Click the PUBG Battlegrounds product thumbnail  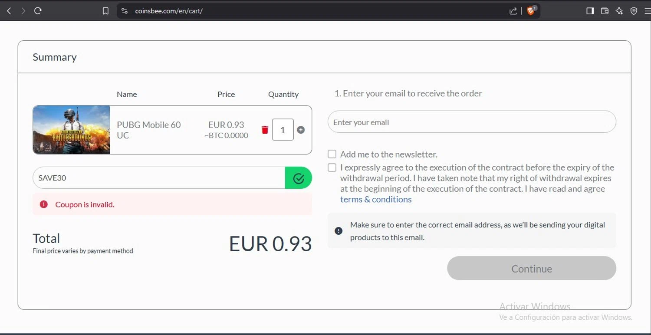(x=72, y=130)
